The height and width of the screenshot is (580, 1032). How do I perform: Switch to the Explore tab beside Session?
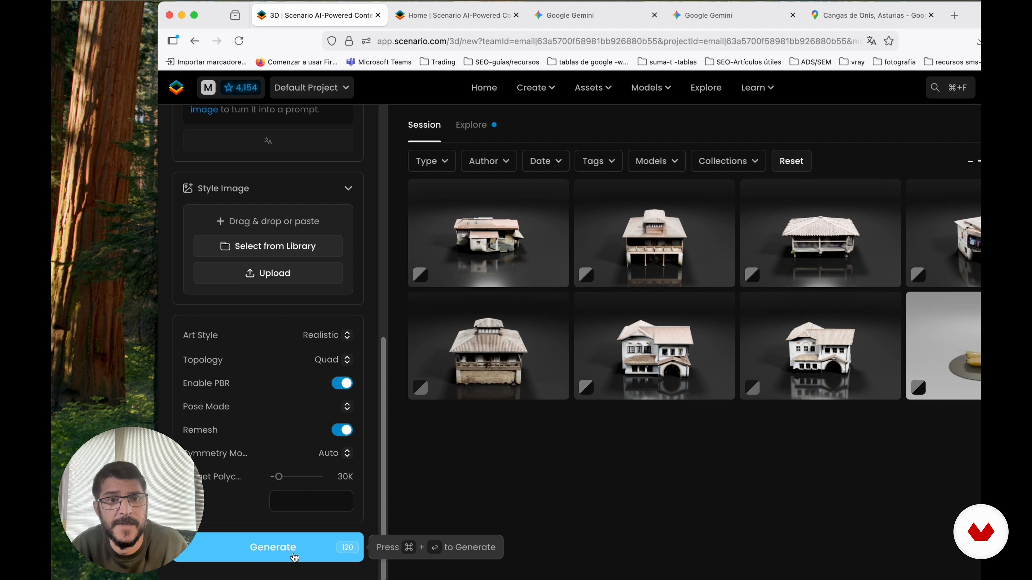(471, 125)
